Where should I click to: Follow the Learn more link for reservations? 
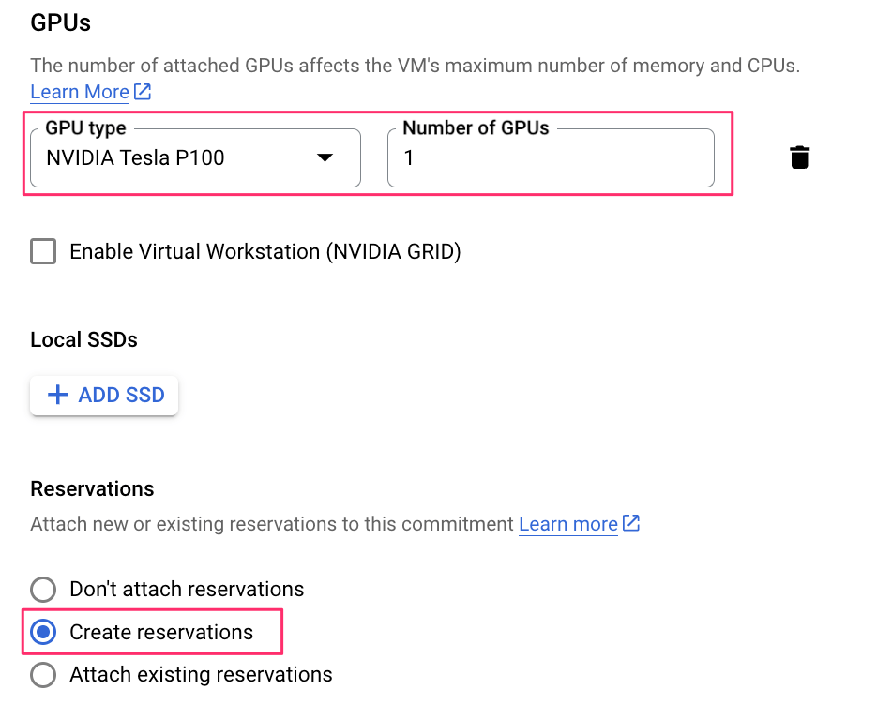567,523
